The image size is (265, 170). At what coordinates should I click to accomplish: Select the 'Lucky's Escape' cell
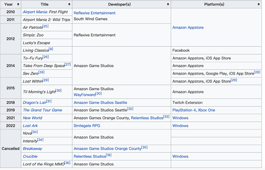(x=47, y=43)
